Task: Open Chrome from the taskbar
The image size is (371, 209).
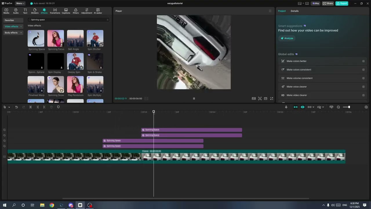Action: 52,205
